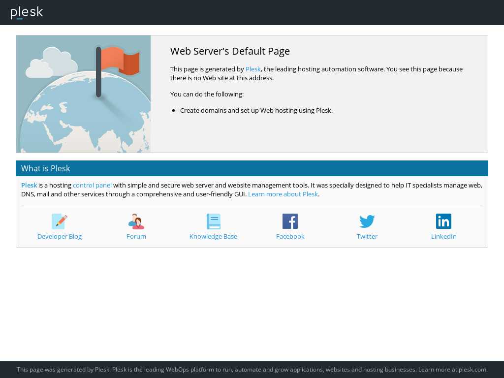
Task: Open the Forum people icon
Action: (x=136, y=221)
